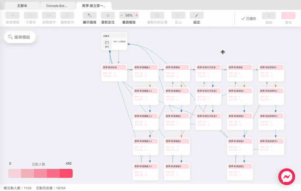Select the 教學-新增模組4 node
This screenshot has width=301, height=191.
177,147
